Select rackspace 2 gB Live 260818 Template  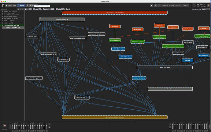pyautogui.click(x=12, y=14)
